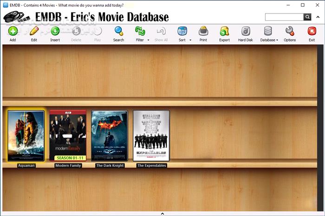The width and height of the screenshot is (325, 216).
Task: Expand the Sort dropdown arrow
Action: (190, 40)
